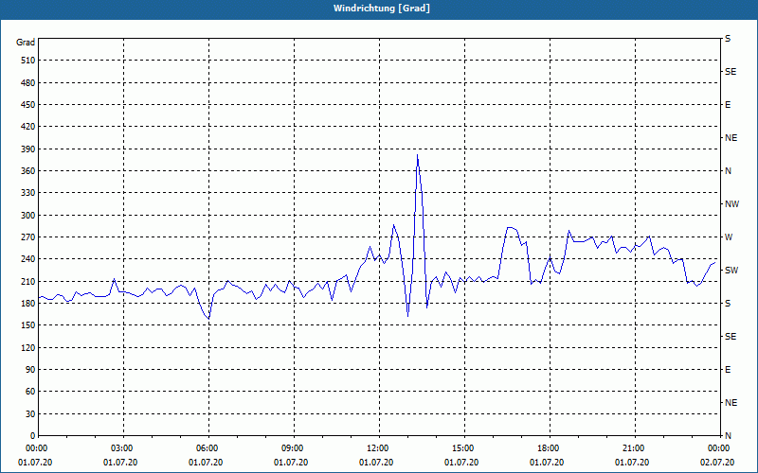Select the 06:00 time axis label
The image size is (758, 473).
point(208,448)
